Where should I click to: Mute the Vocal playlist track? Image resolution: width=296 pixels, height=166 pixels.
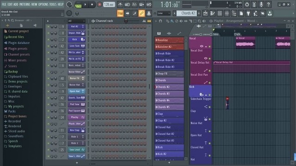[210, 47]
